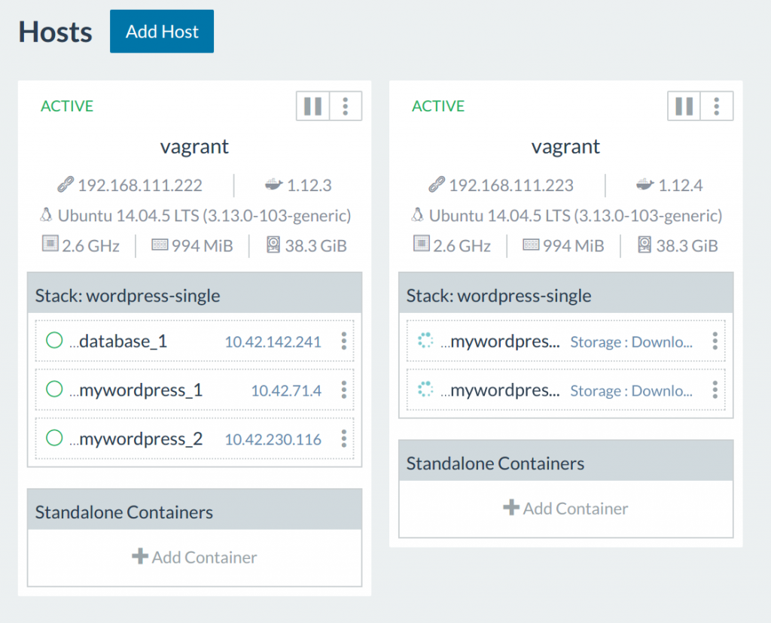Pause the host at 192.168.111.222

point(312,106)
